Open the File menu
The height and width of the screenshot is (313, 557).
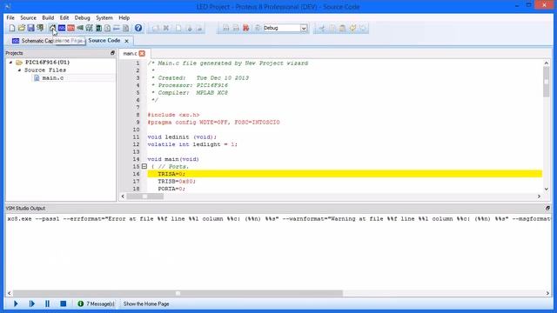[x=10, y=17]
